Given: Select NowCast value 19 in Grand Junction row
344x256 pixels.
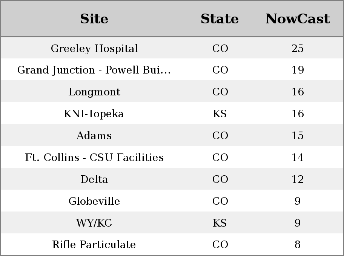Looking at the screenshot, I should [298, 70].
